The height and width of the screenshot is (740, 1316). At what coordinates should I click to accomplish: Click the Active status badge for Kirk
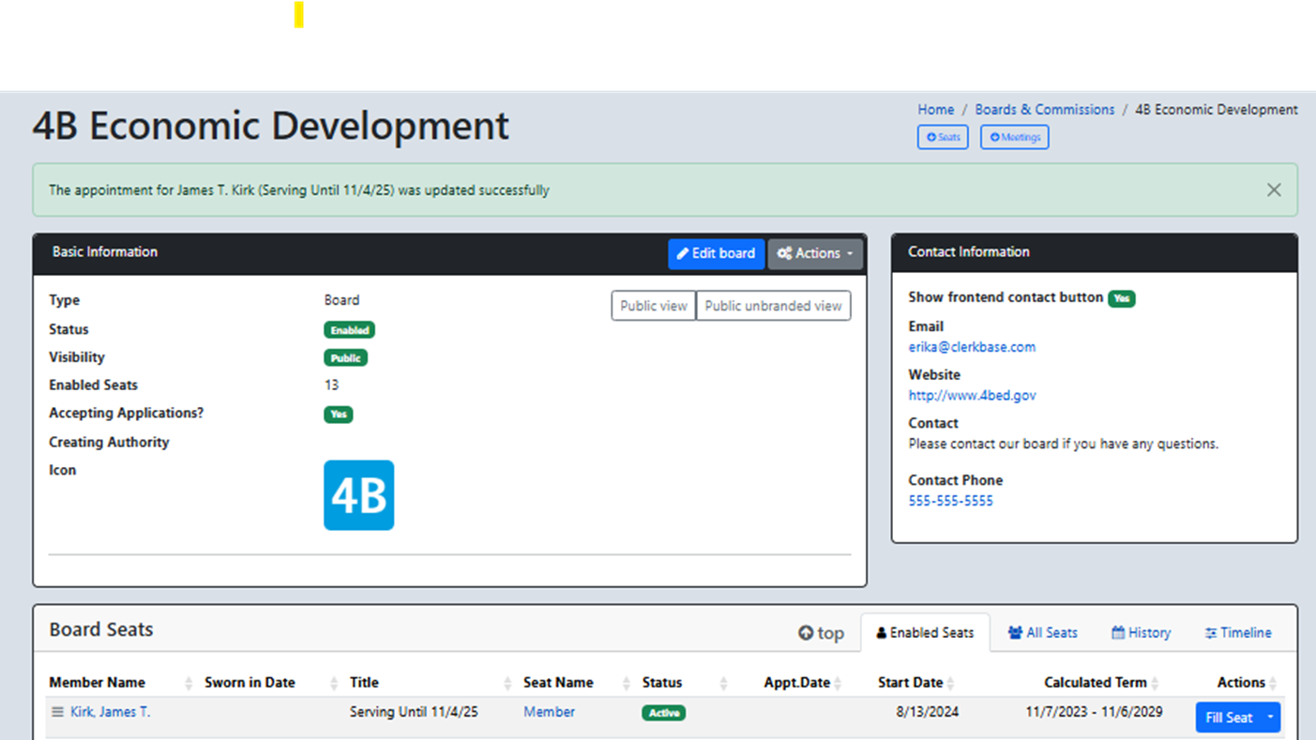(664, 713)
